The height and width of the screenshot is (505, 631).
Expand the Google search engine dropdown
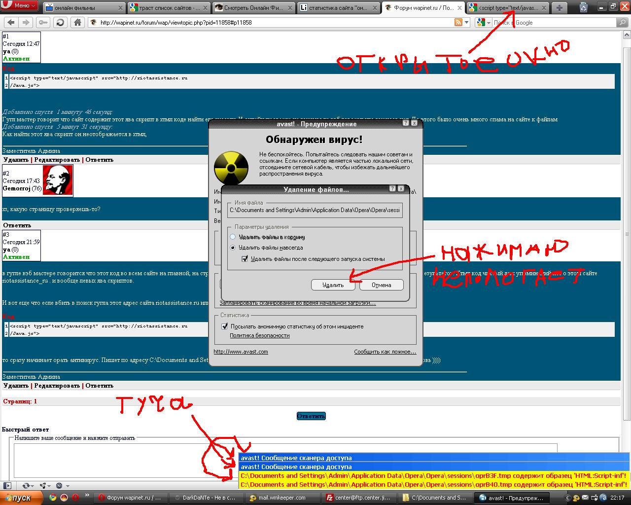[489, 23]
